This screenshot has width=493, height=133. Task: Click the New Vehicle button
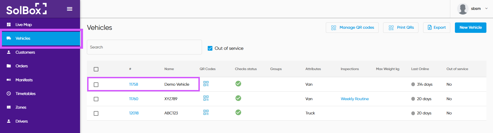(470, 28)
